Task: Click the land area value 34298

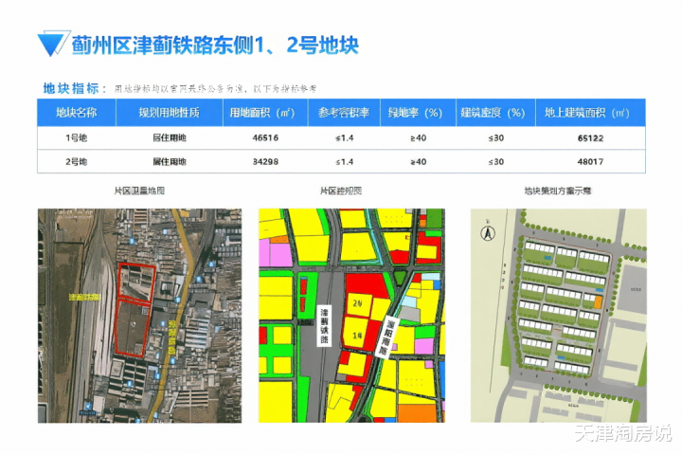Action: pyautogui.click(x=265, y=161)
